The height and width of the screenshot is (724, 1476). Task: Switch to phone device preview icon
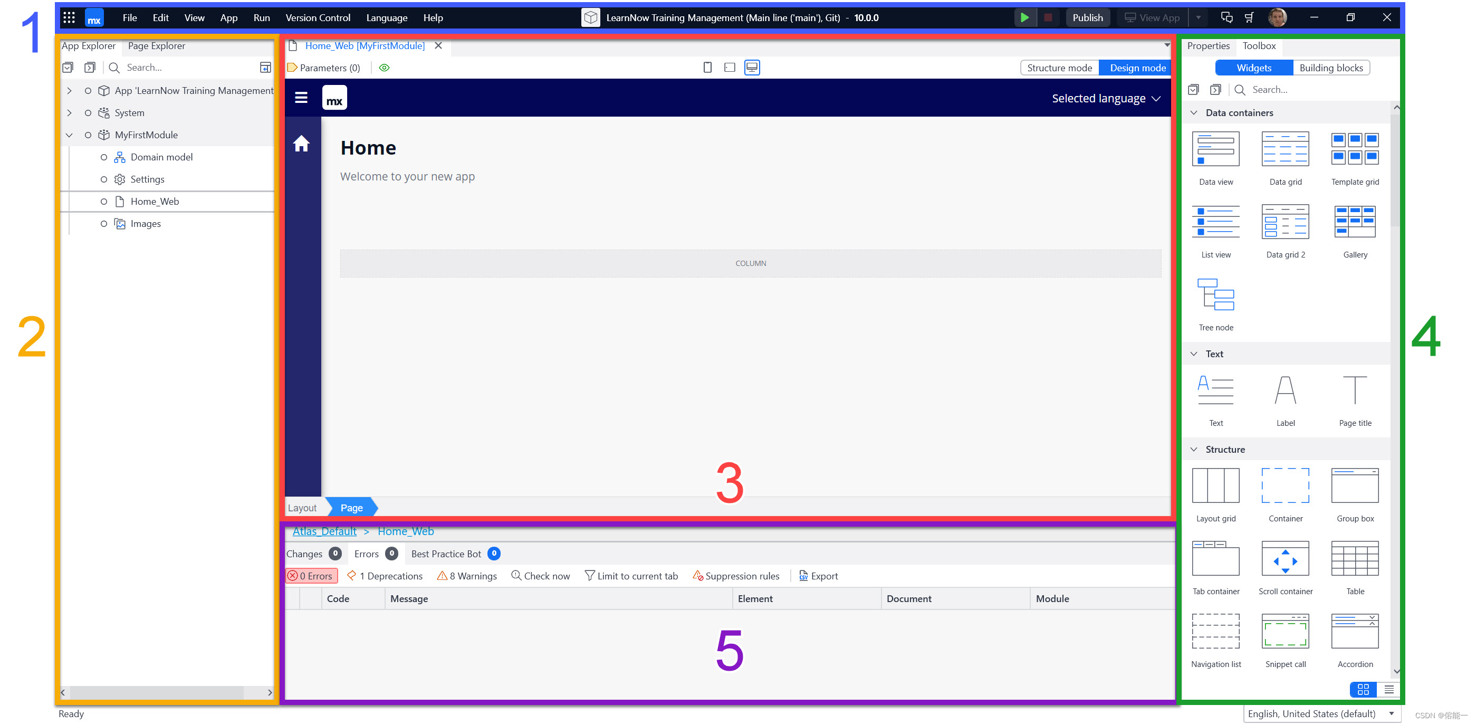707,68
